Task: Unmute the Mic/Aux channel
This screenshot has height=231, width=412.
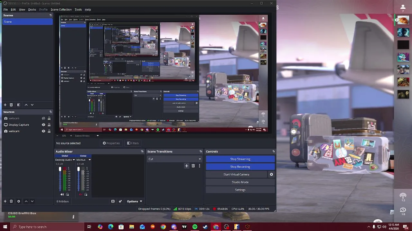Action: pyautogui.click(x=80, y=194)
